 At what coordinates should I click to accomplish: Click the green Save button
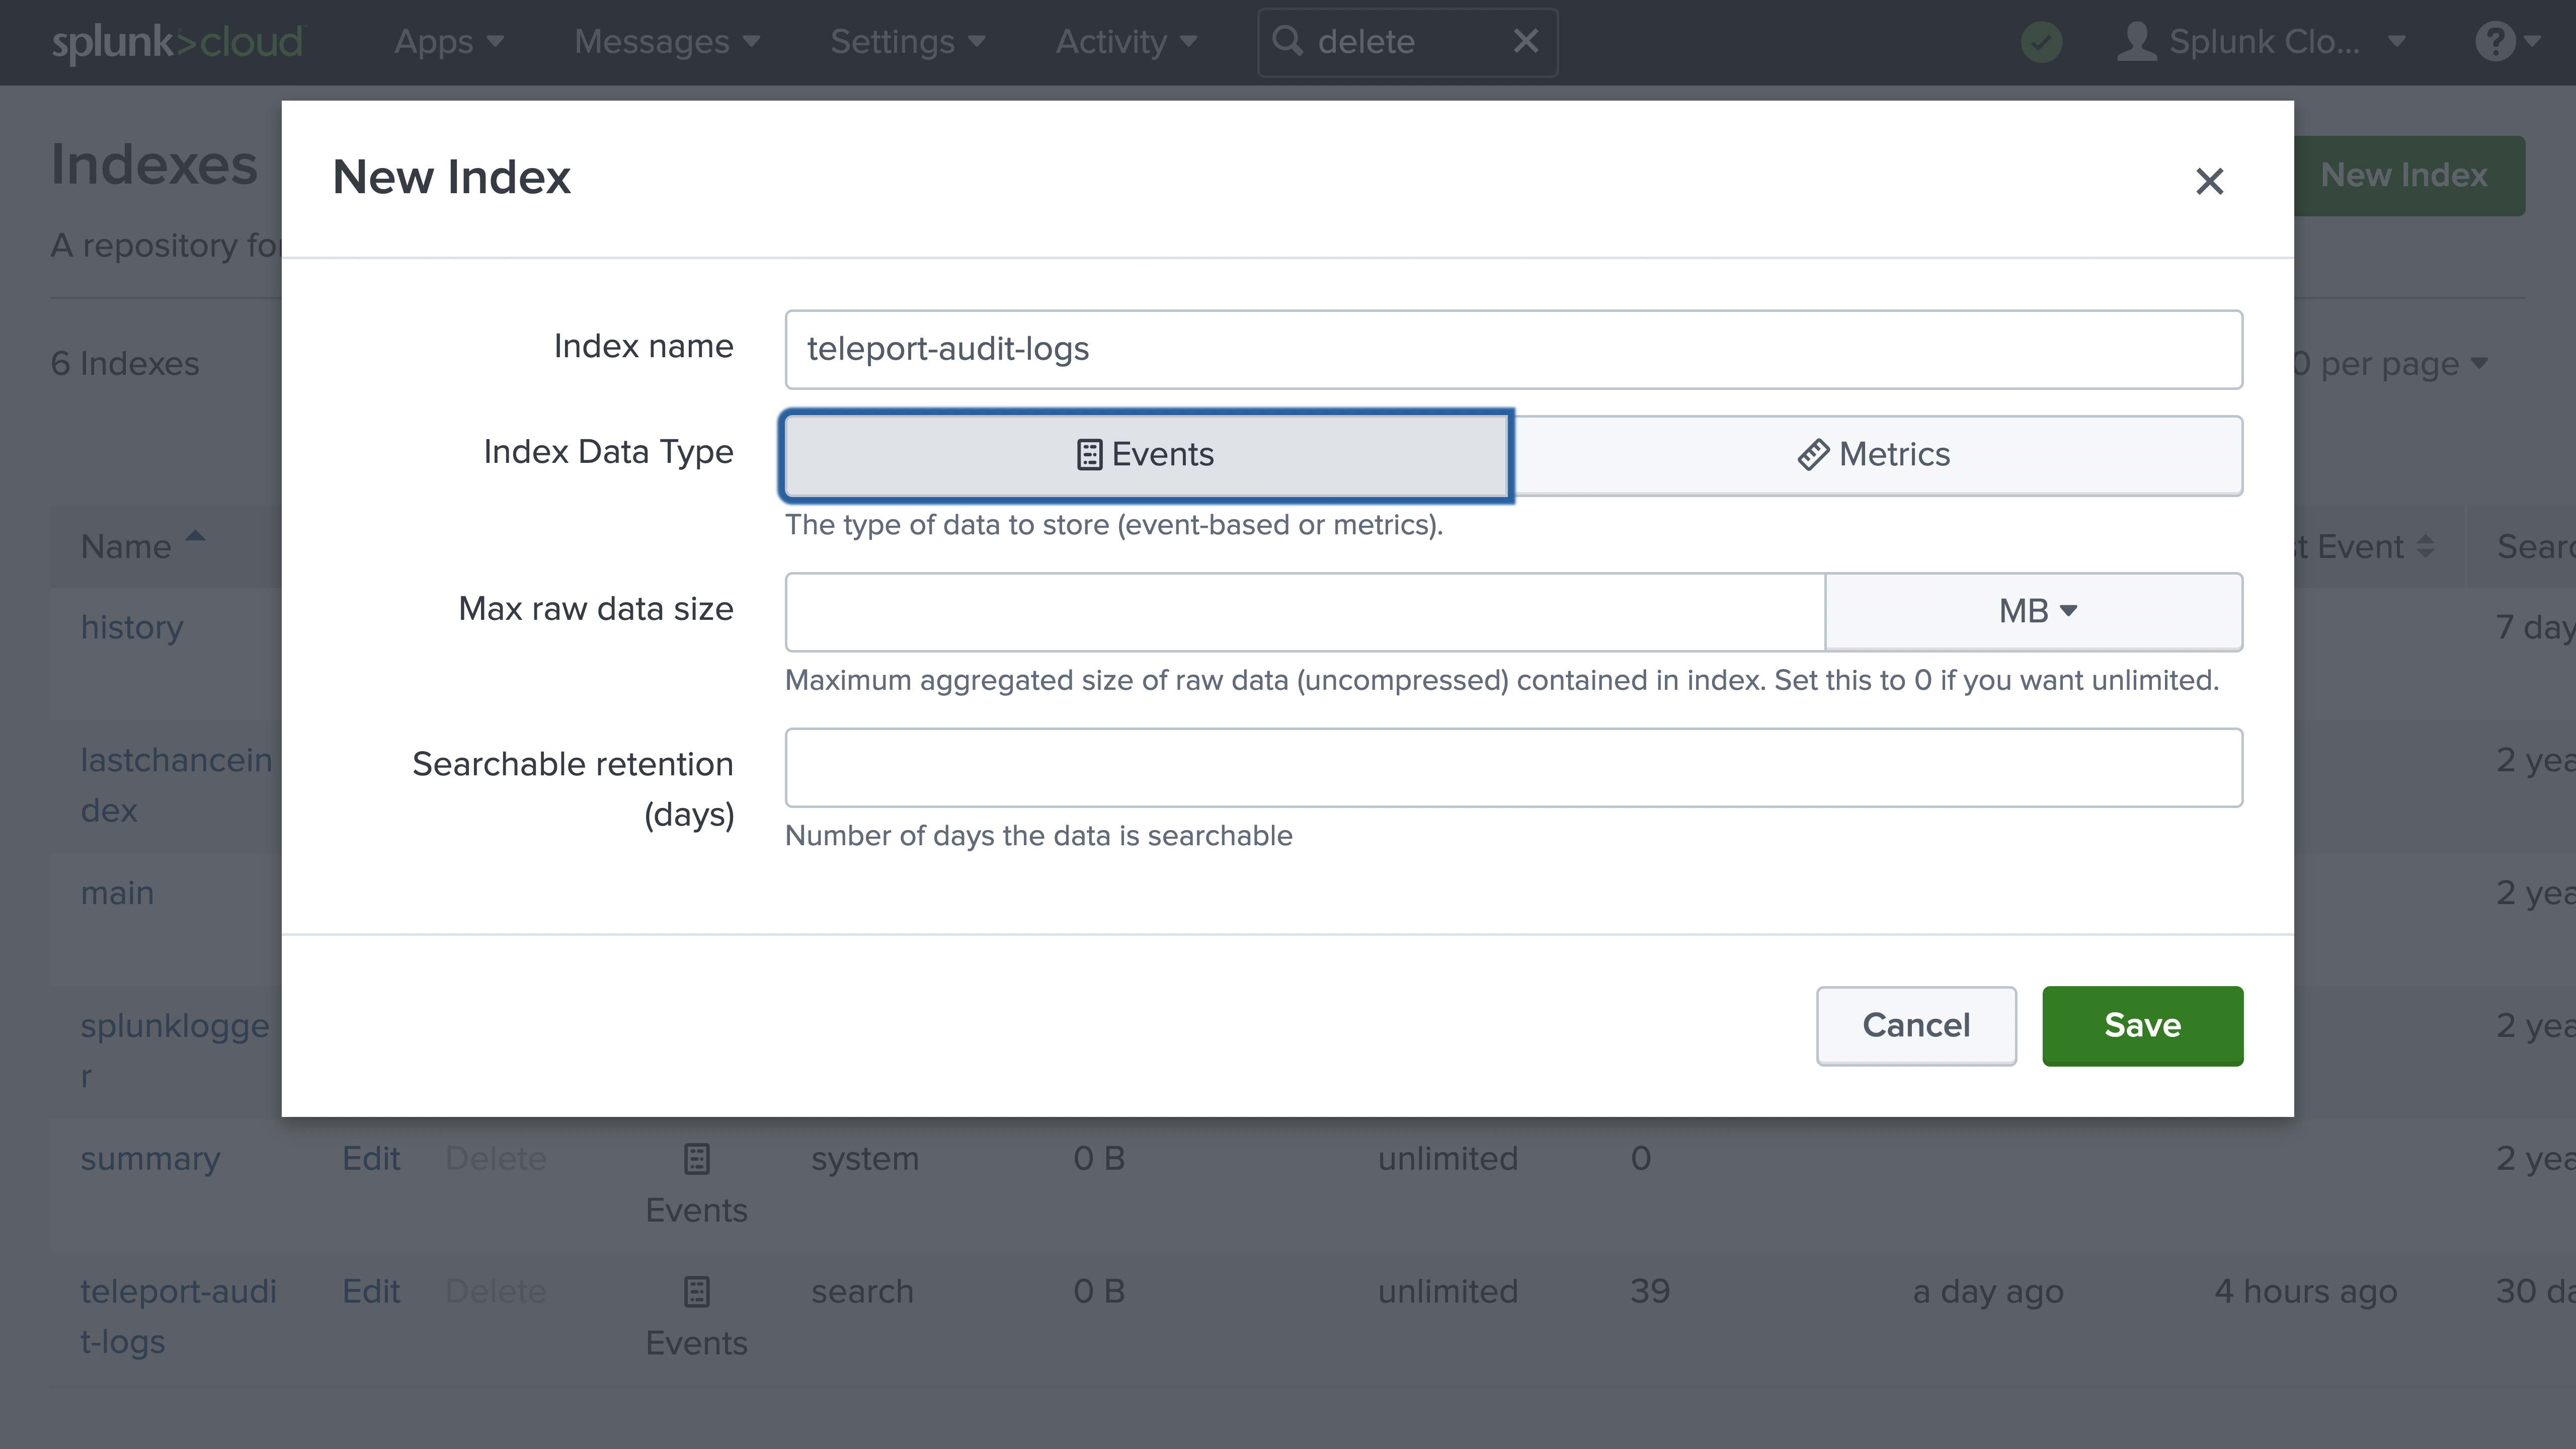click(2142, 1025)
